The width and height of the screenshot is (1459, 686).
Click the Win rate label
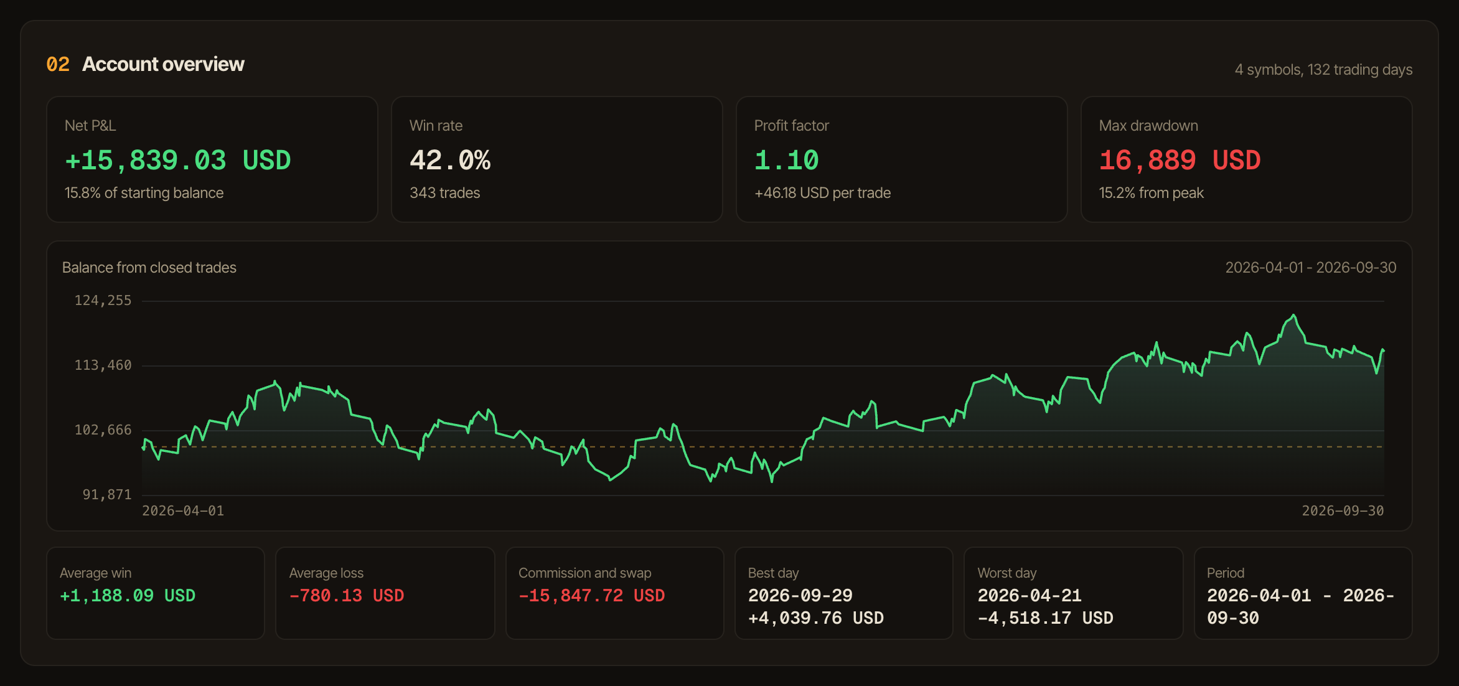pos(436,126)
